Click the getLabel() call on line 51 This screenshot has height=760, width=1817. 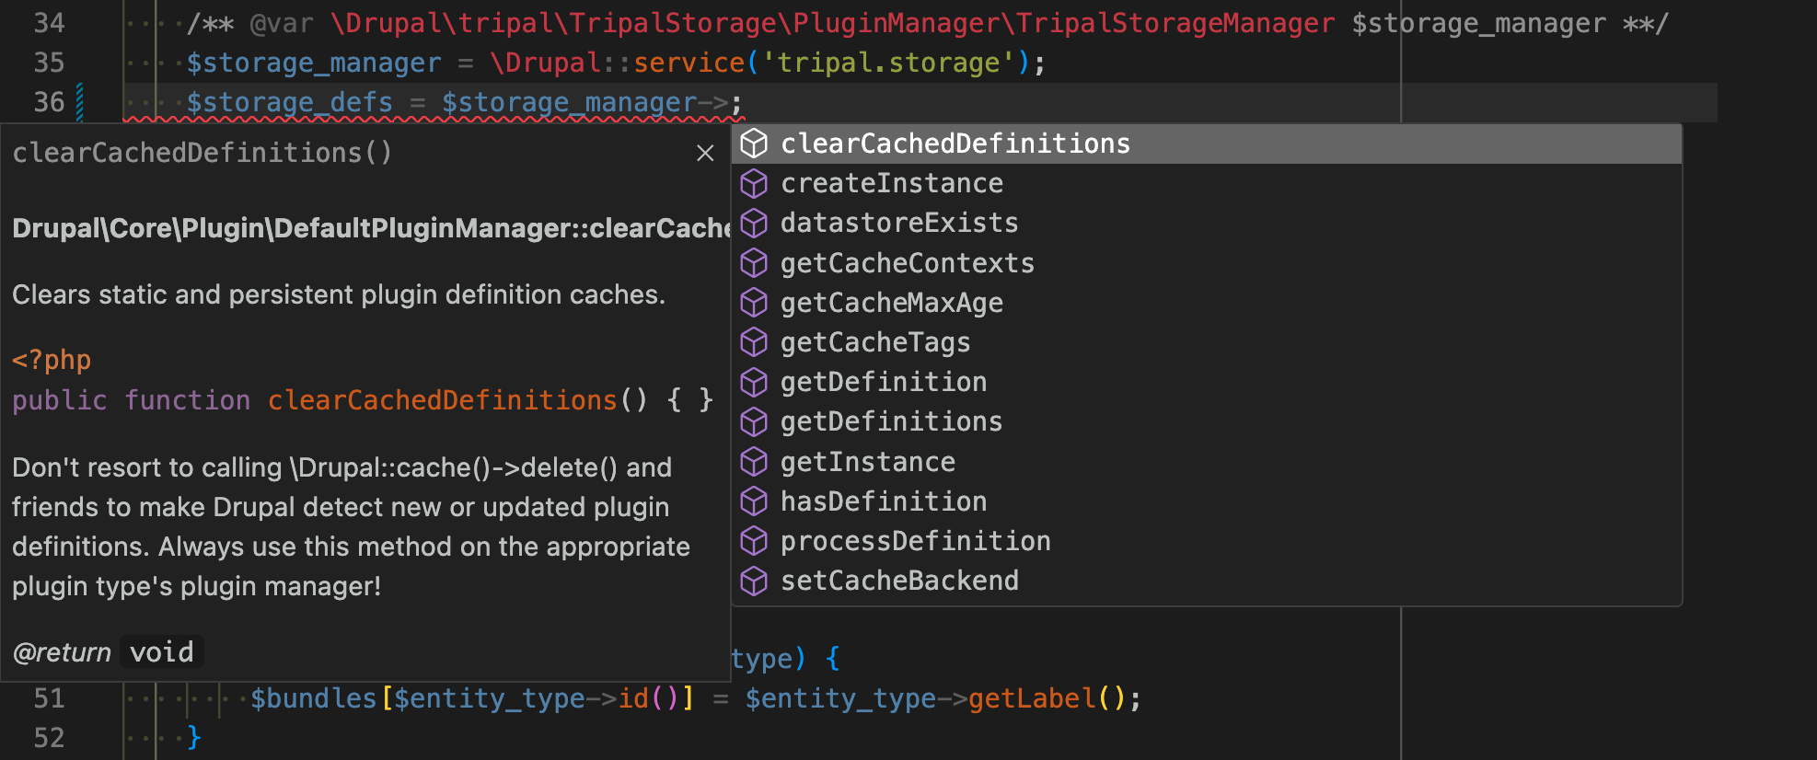(1047, 698)
